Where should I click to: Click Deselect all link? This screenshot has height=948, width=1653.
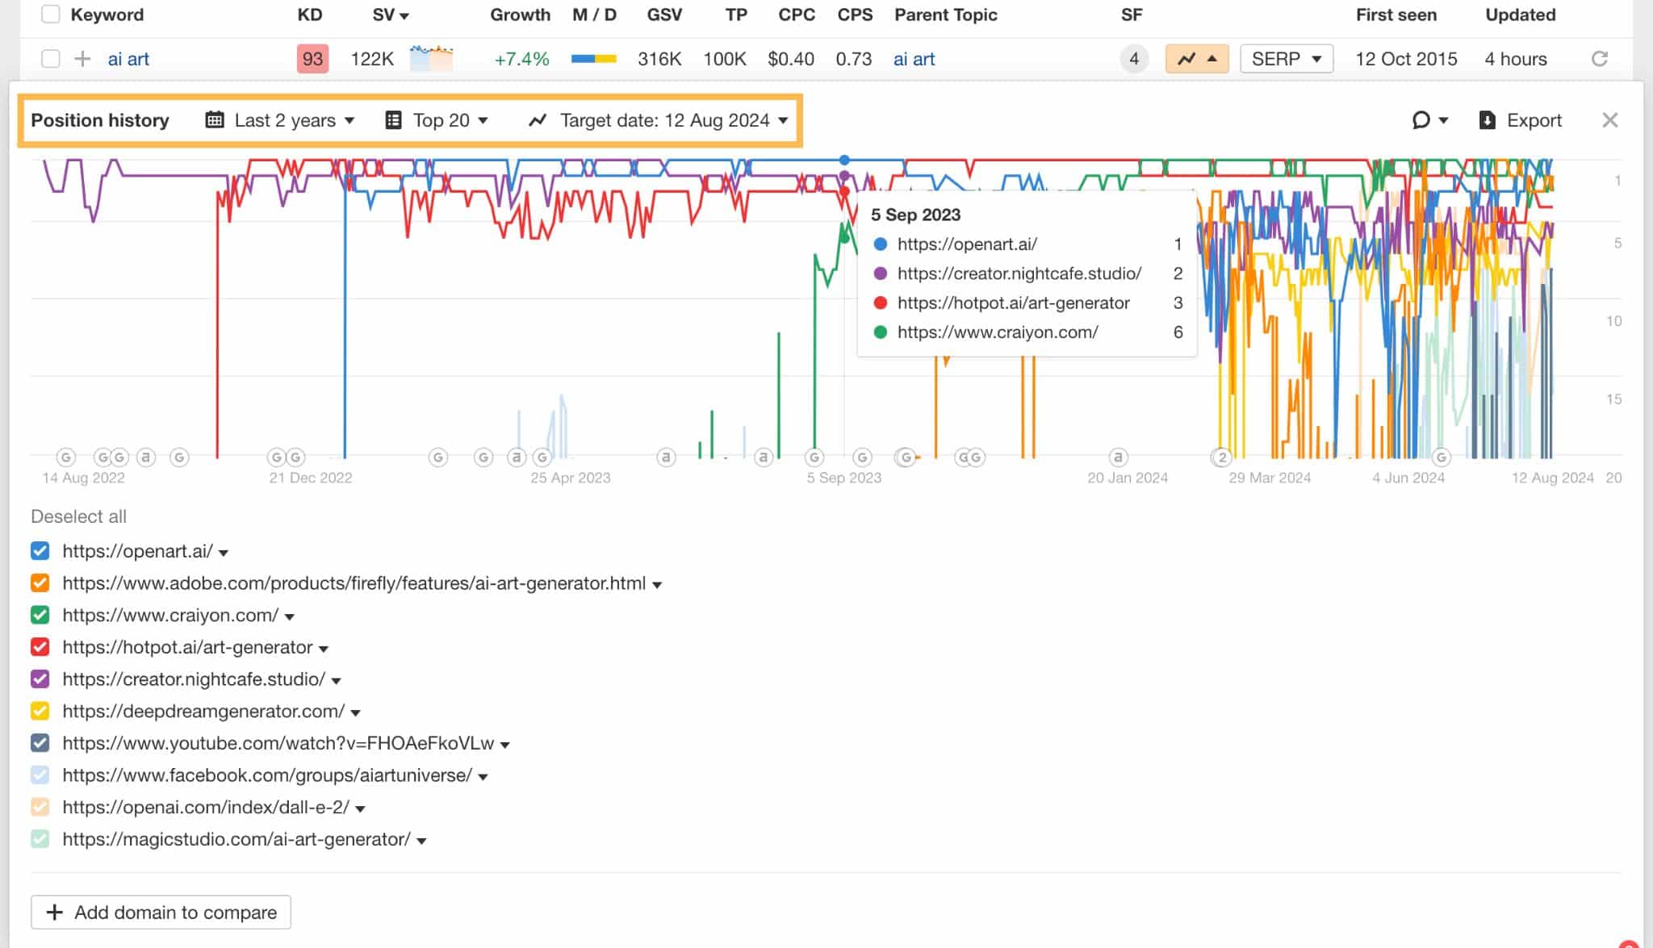click(x=78, y=516)
